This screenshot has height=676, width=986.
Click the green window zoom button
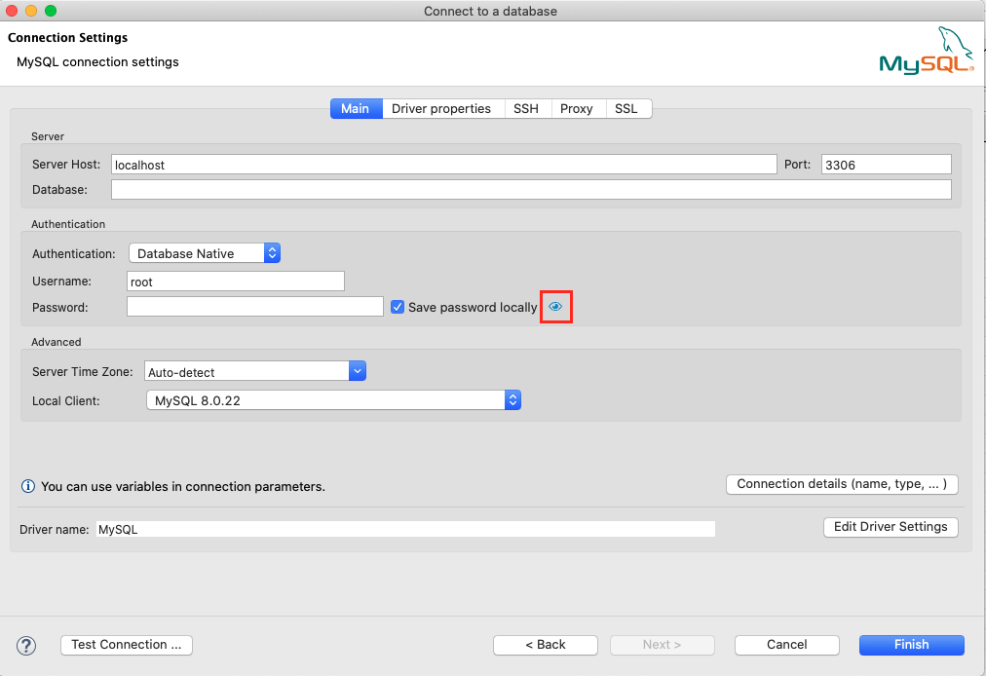point(51,11)
